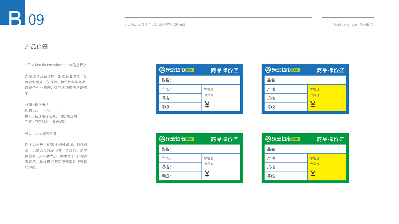Select 零售价 label in green tag's yellow price box
This screenshot has width=399, height=224.
pyautogui.click(x=315, y=158)
